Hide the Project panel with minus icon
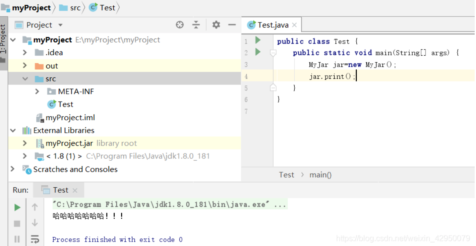 [232, 25]
